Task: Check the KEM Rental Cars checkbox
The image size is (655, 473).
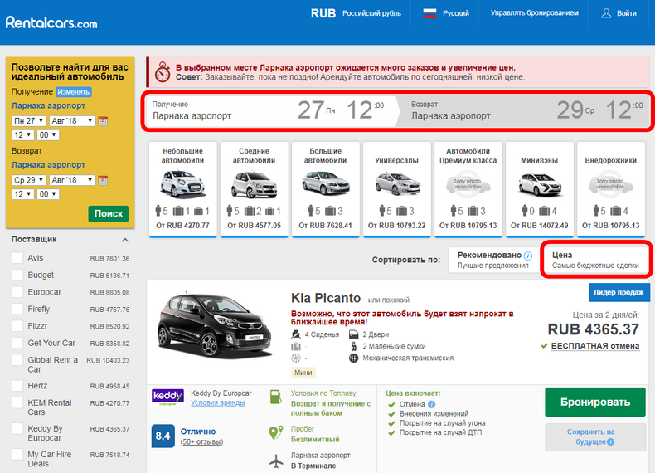Action: tap(17, 402)
